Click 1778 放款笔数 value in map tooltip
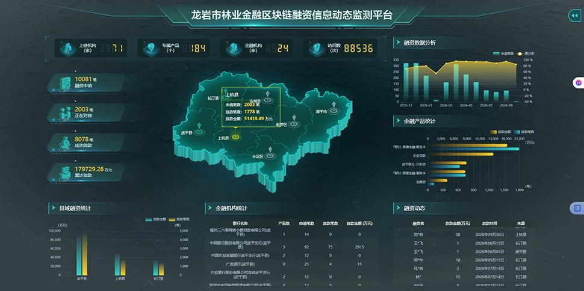The width and height of the screenshot is (584, 291). [249, 112]
